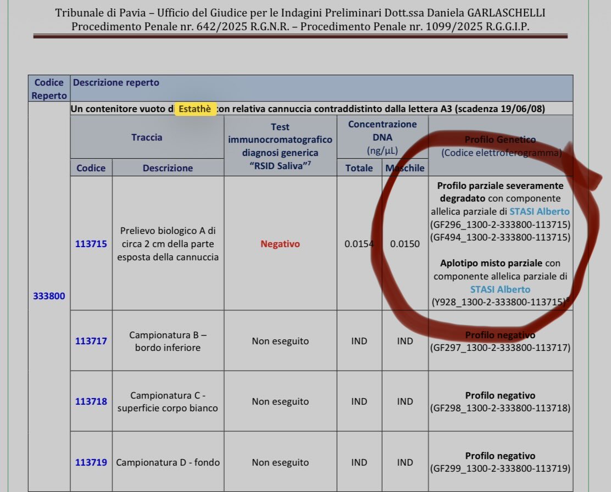
Task: Click the red 'Negativo' test result
Action: point(280,244)
